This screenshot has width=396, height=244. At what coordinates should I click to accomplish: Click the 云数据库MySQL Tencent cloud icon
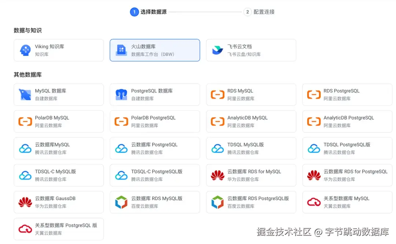coord(25,149)
